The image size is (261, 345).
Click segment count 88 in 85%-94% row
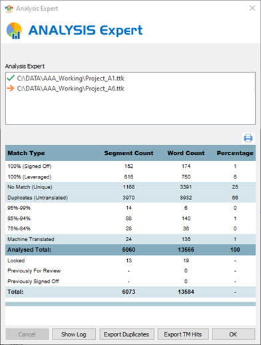click(129, 218)
